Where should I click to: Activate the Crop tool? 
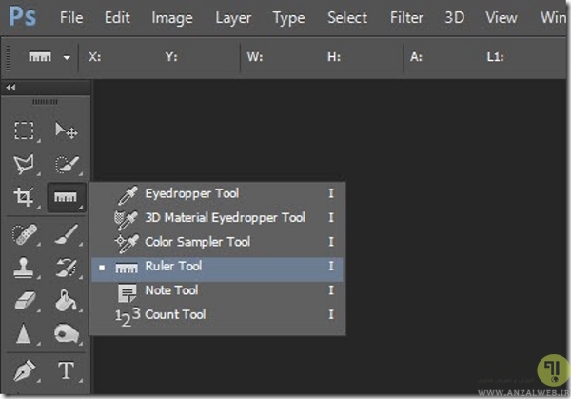pyautogui.click(x=24, y=198)
